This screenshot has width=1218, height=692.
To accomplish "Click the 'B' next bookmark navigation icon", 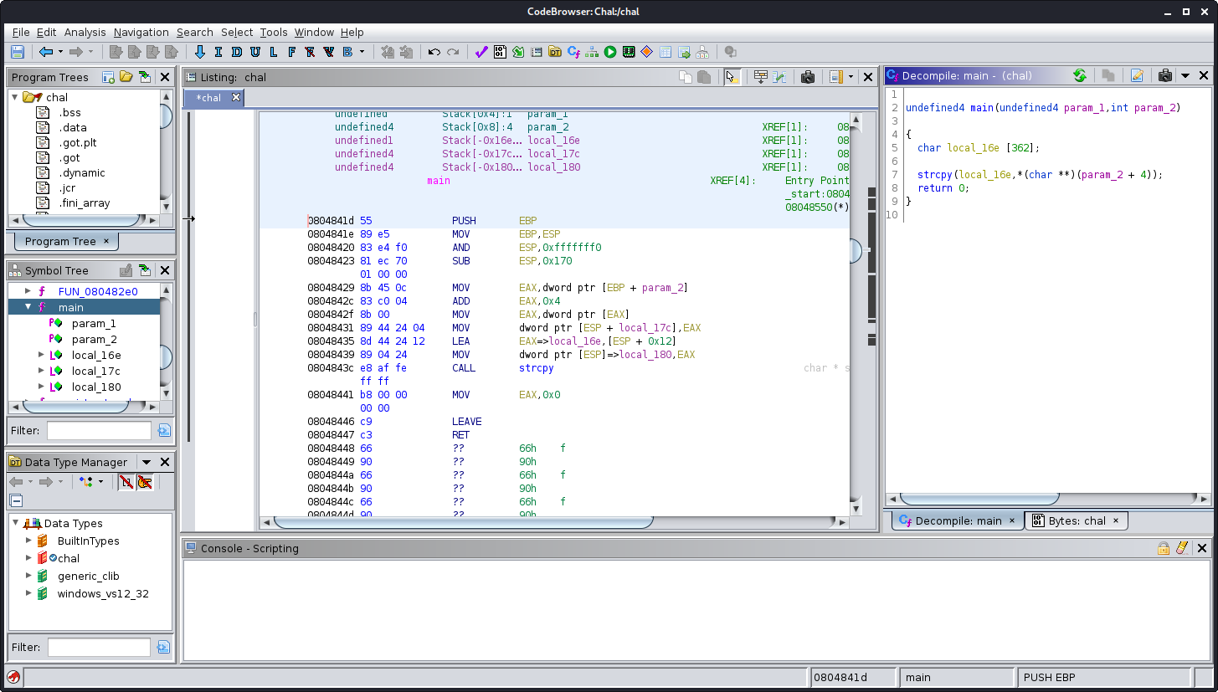I will click(x=347, y=52).
